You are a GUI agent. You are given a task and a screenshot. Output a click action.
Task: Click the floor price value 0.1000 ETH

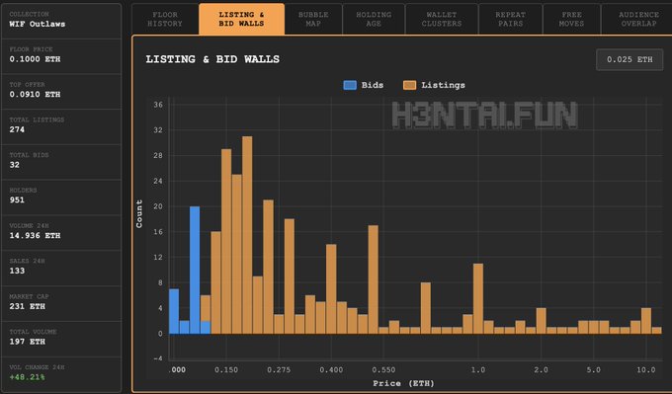tap(35, 59)
